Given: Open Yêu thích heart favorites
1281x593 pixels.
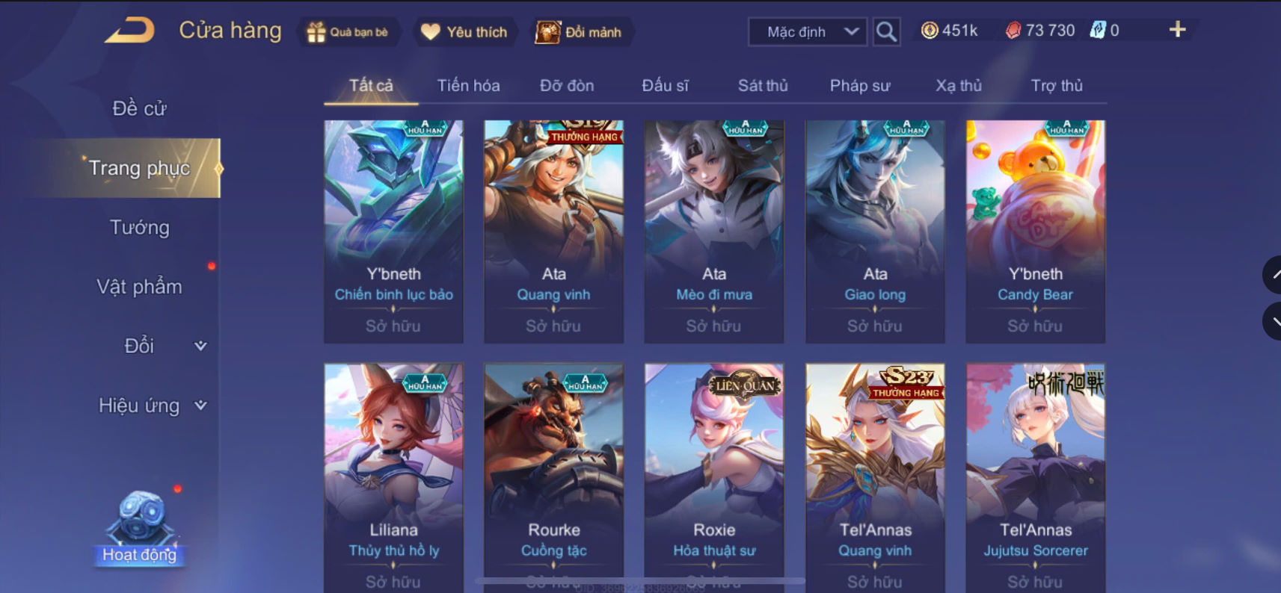Looking at the screenshot, I should (465, 32).
